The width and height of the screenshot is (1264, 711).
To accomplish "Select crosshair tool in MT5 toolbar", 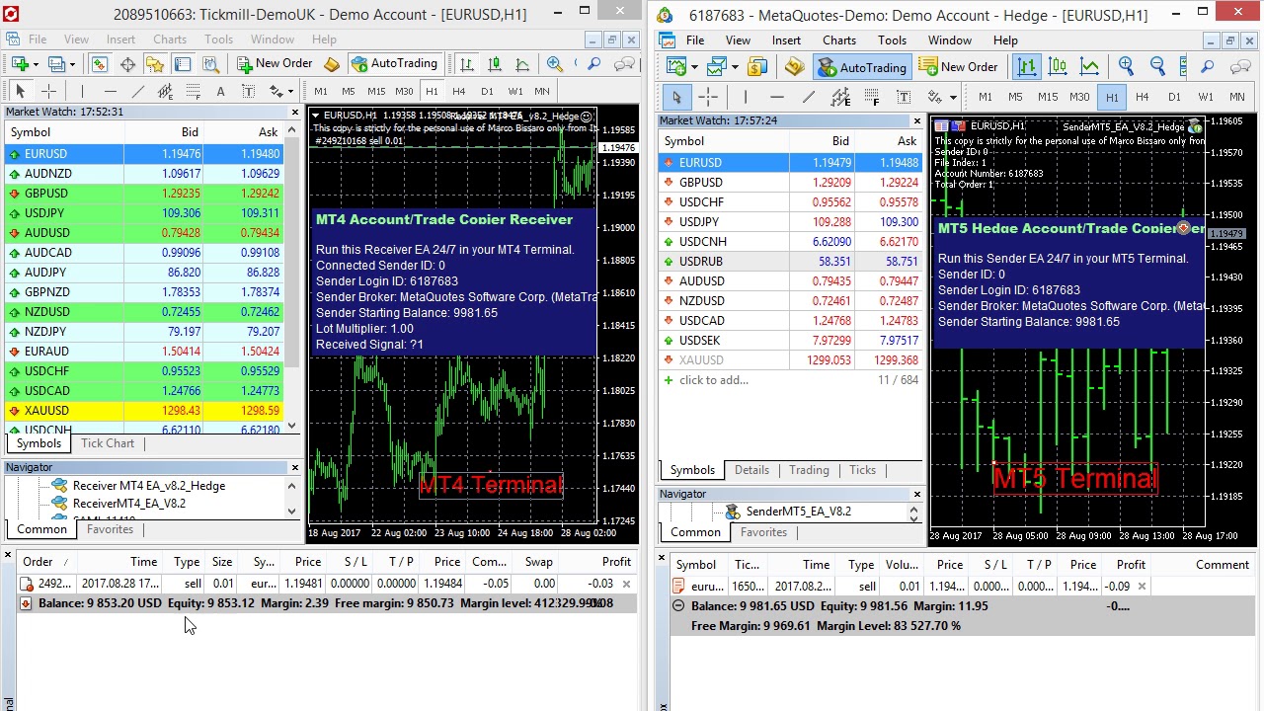I will tap(708, 97).
